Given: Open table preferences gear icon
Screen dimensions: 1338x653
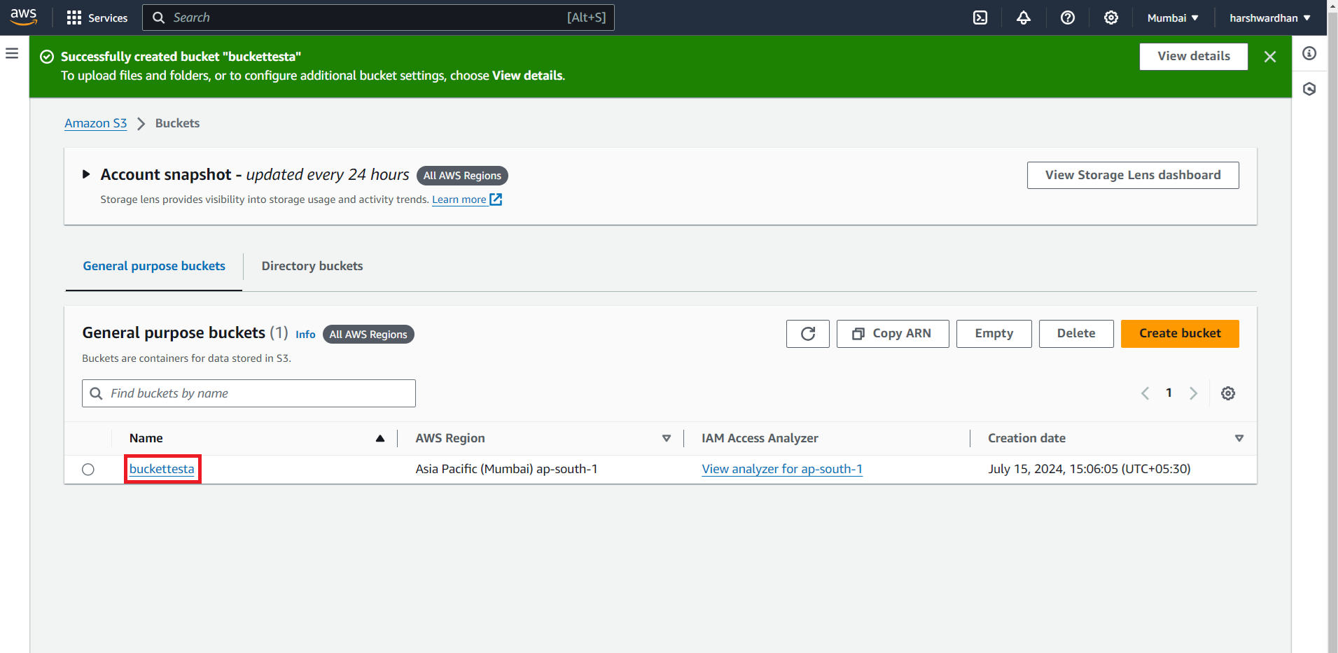Looking at the screenshot, I should pos(1228,393).
